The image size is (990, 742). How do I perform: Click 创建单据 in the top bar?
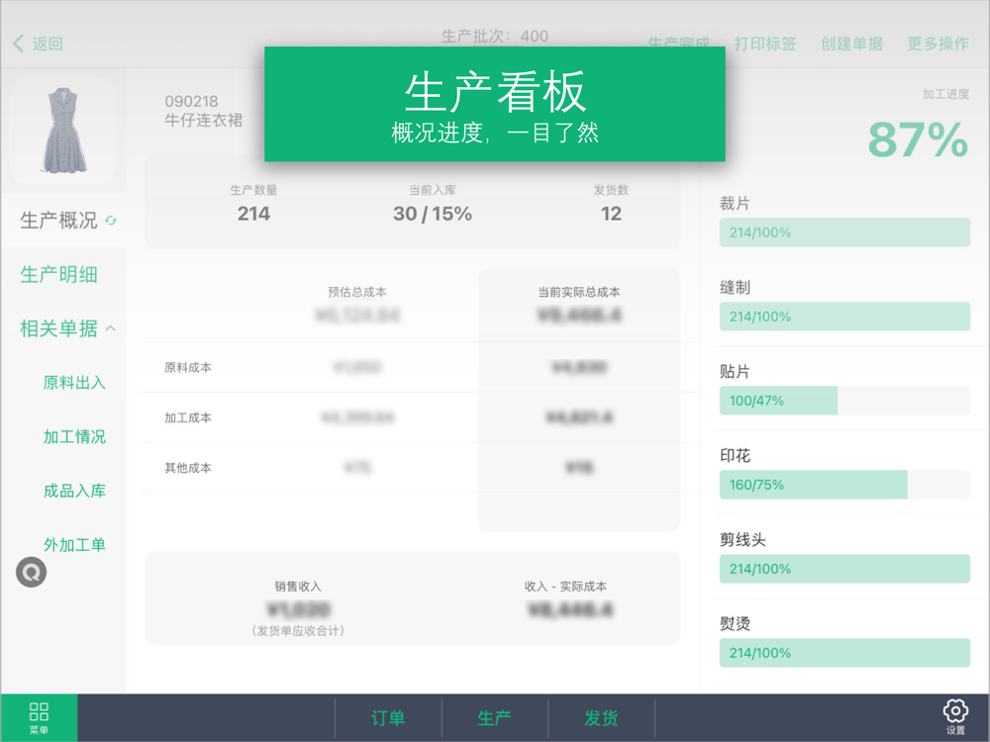pyautogui.click(x=851, y=44)
